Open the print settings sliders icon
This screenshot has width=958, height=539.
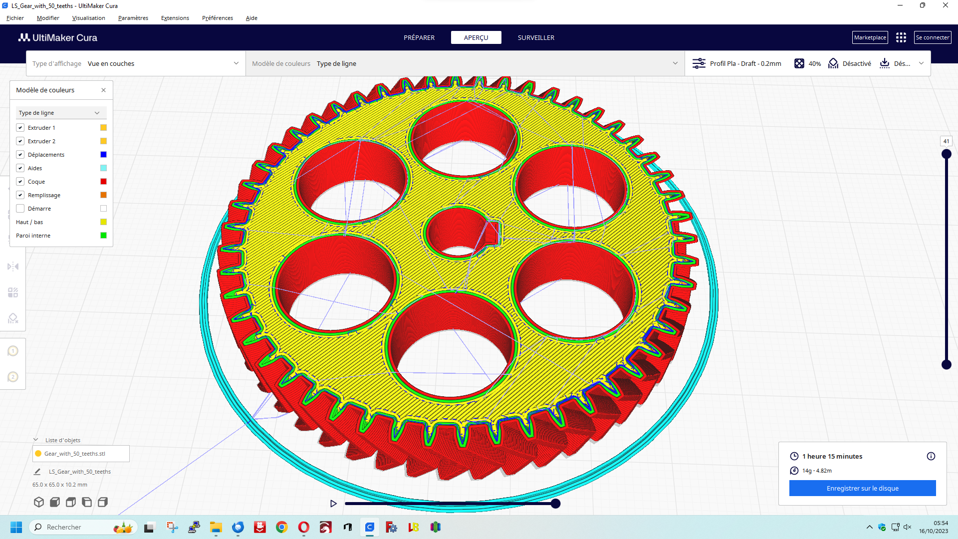click(699, 63)
